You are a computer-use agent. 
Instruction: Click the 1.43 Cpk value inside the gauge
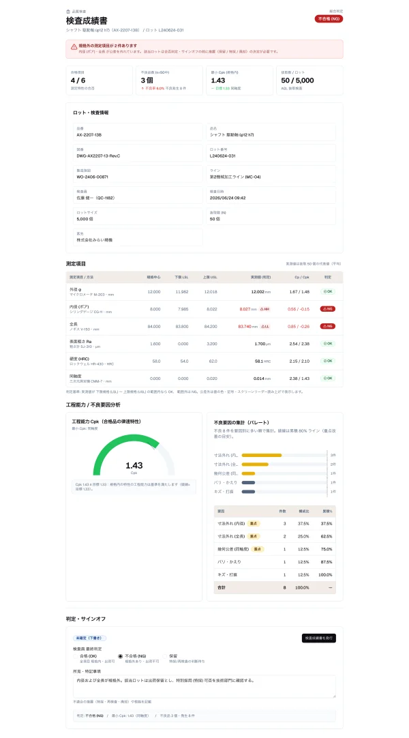(134, 465)
